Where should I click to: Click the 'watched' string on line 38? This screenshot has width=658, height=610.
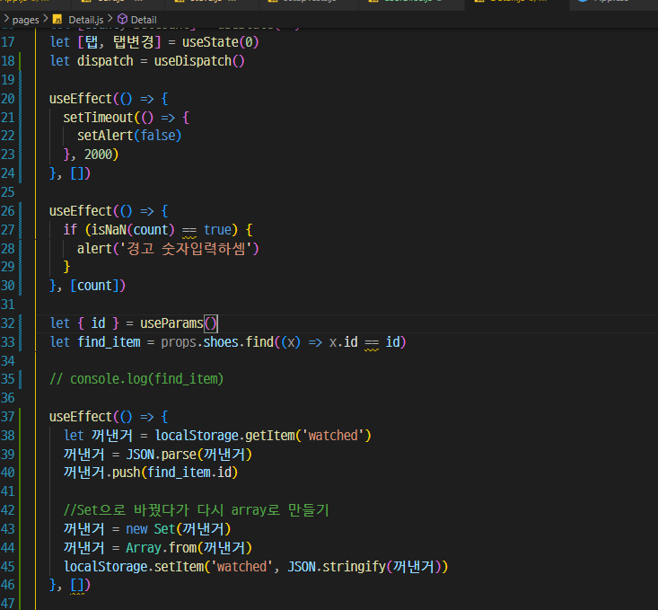[x=333, y=436]
